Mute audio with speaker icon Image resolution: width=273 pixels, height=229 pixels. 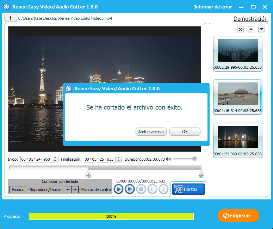168,159
